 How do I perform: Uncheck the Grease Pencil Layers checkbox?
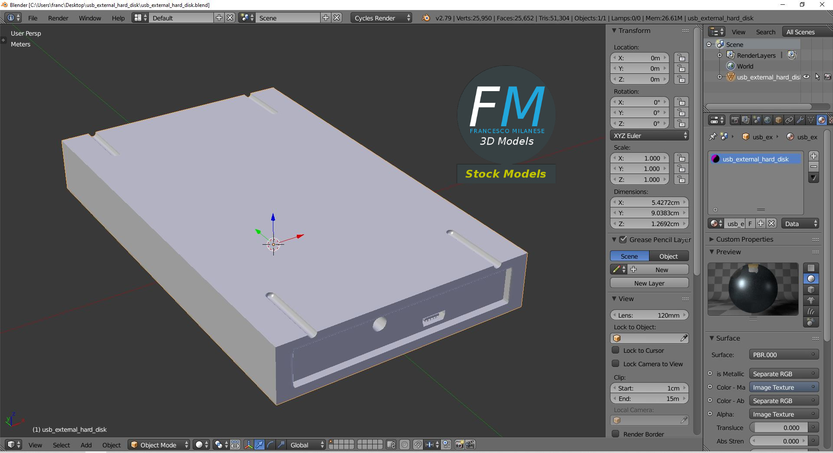tap(623, 240)
